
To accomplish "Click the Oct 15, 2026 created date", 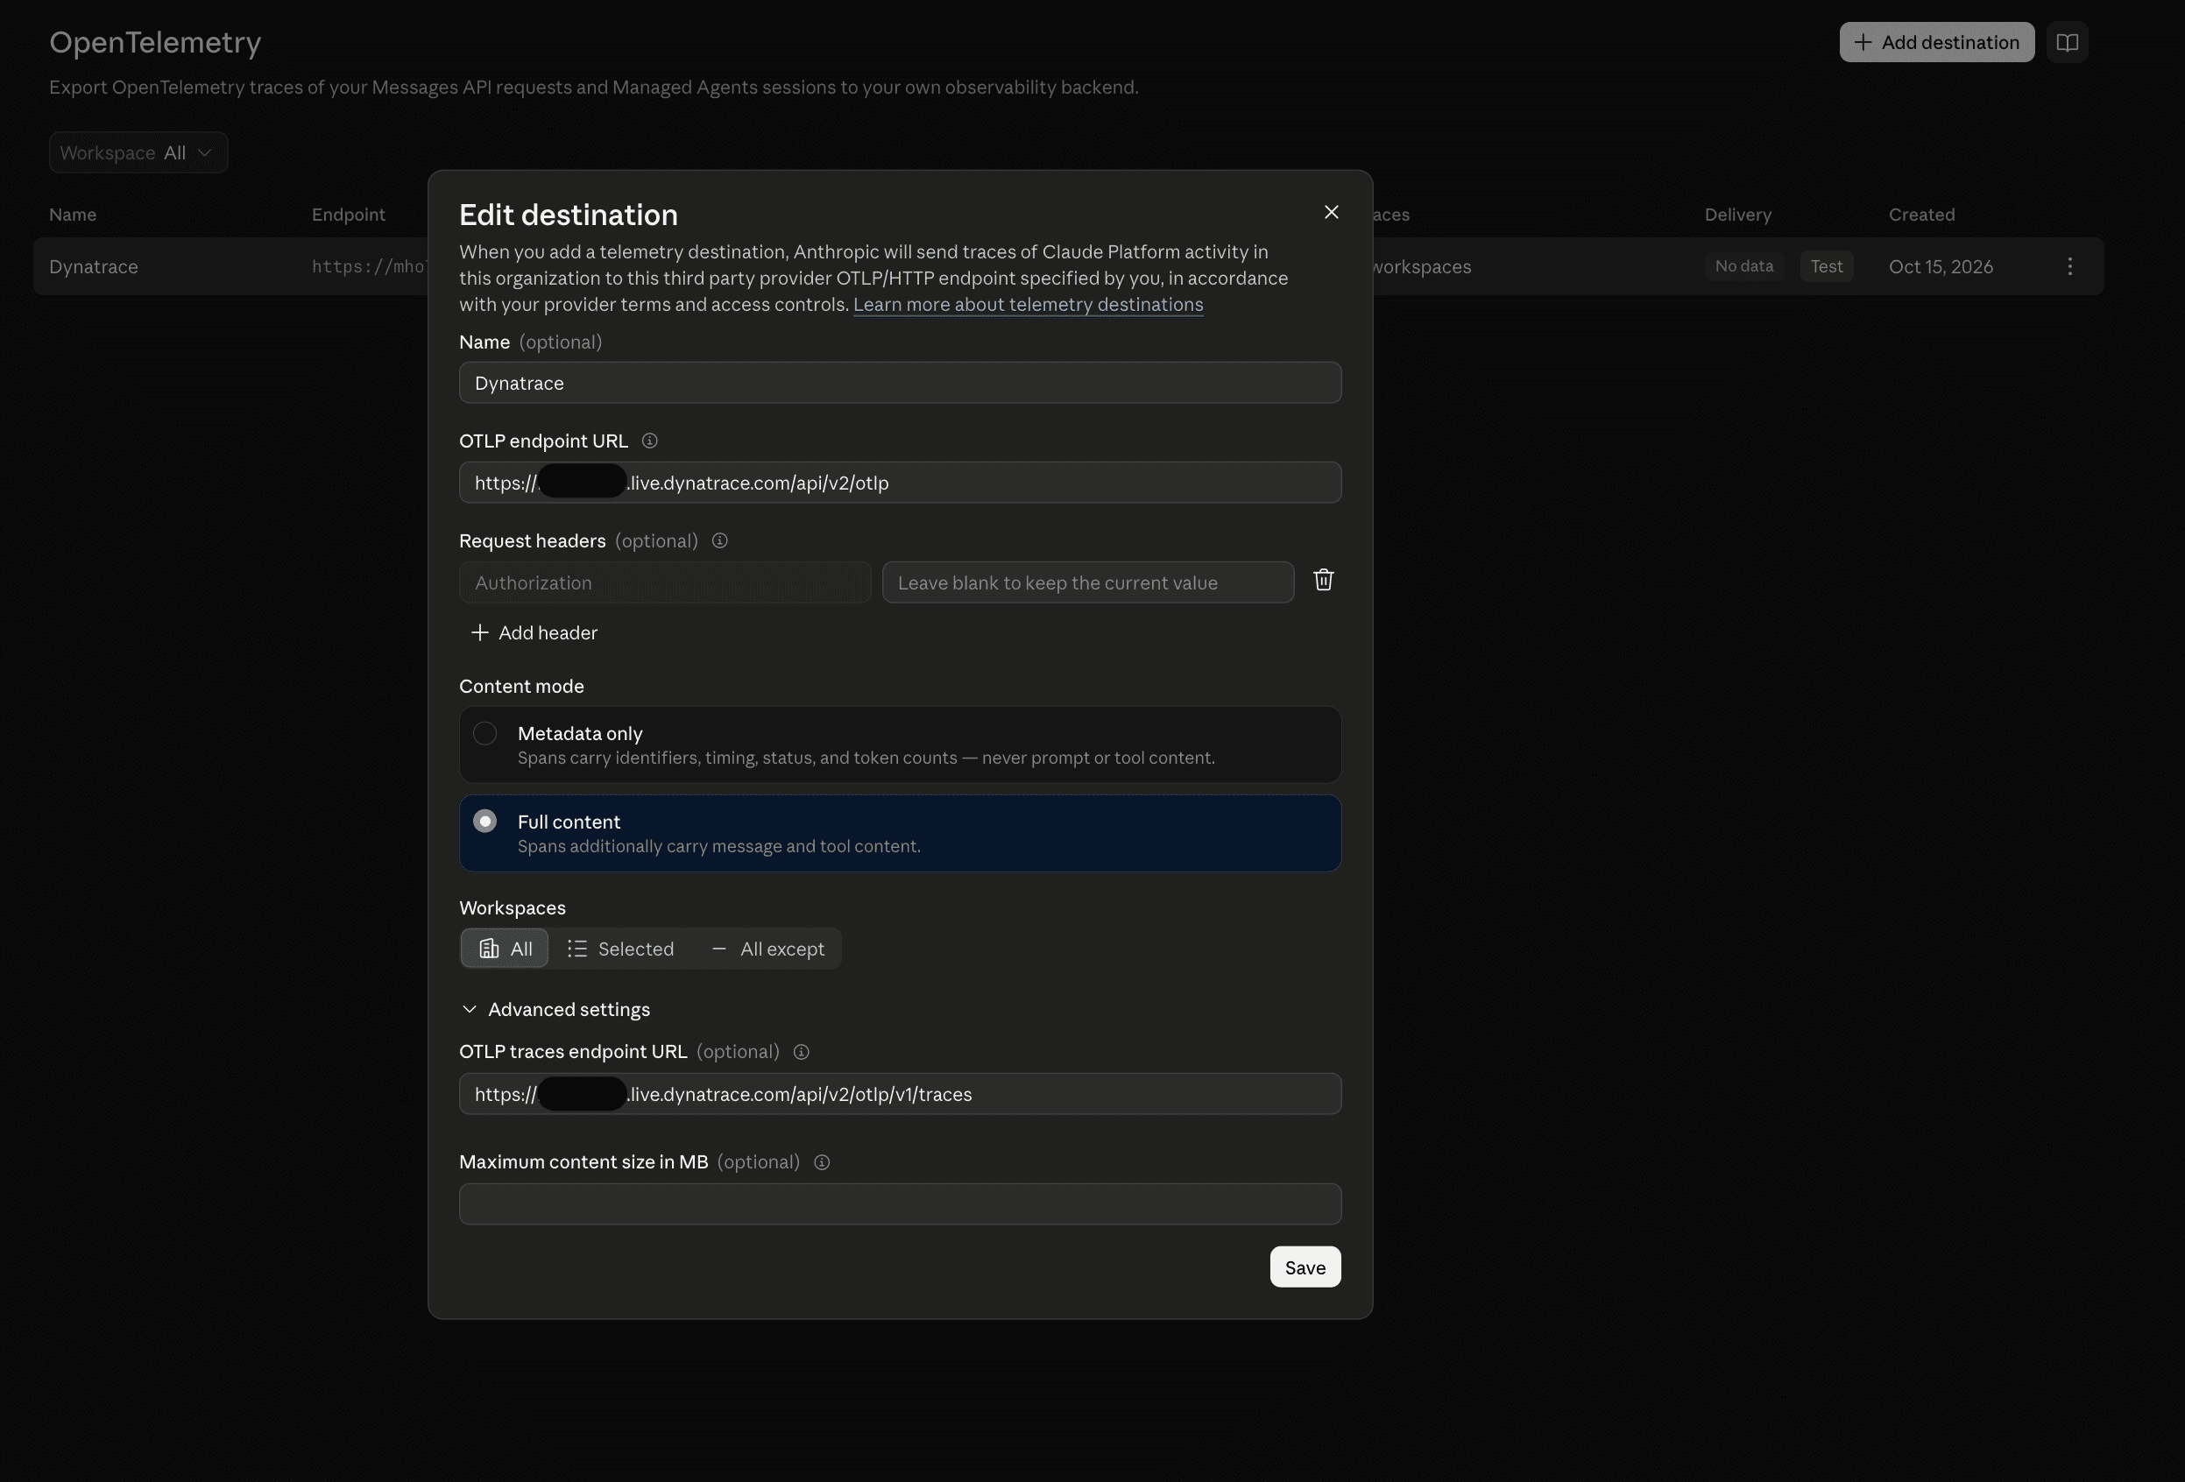I will tap(1941, 267).
